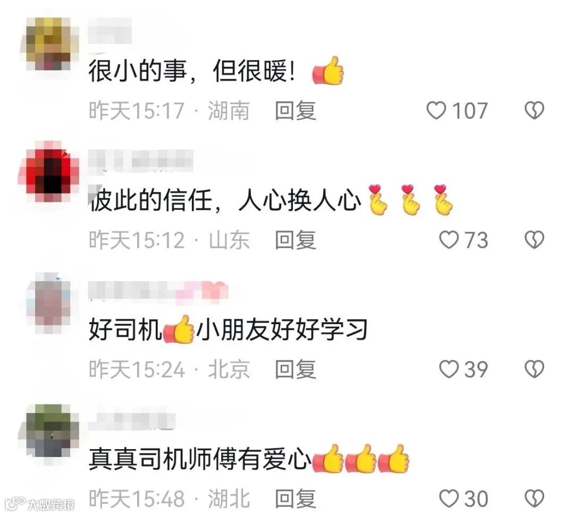
Task: Like the 30-likes comment from 湖北
Action: [449, 499]
